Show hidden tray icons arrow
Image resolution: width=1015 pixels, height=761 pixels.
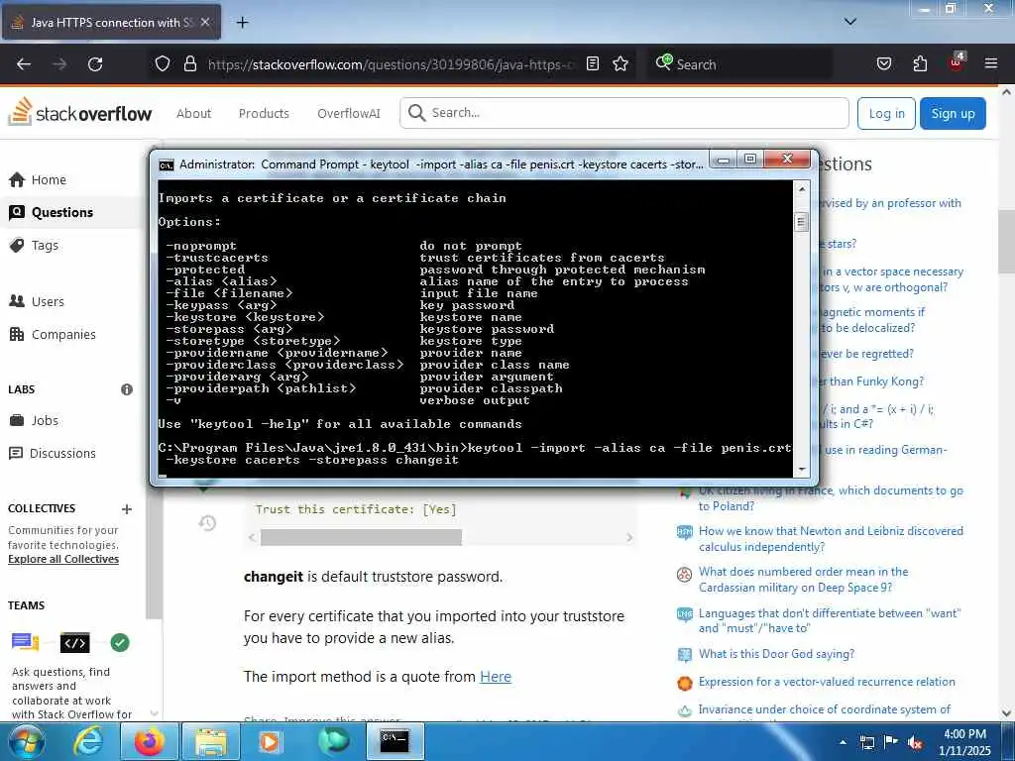(843, 743)
